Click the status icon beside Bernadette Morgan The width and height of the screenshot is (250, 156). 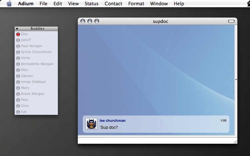(18, 64)
